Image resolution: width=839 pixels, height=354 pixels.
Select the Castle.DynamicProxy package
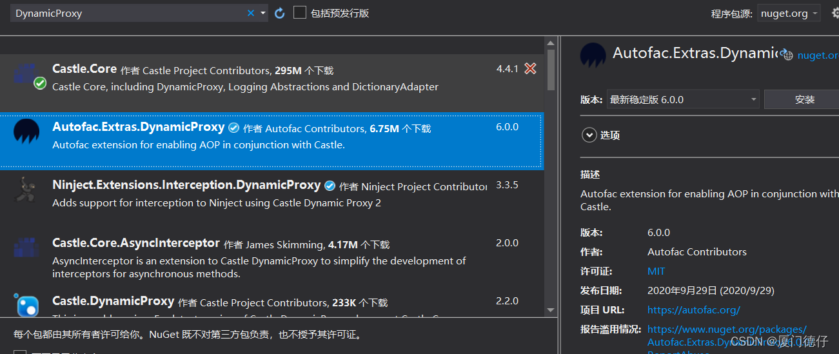point(271,302)
